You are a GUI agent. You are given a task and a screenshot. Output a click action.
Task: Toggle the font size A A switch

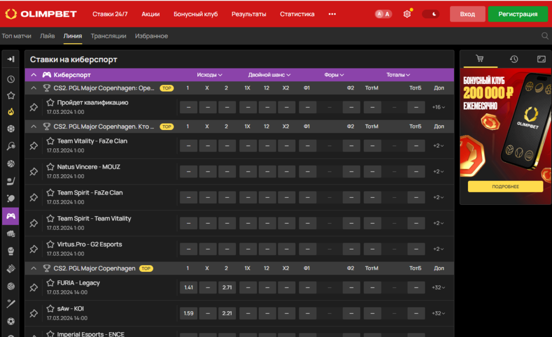pos(383,14)
